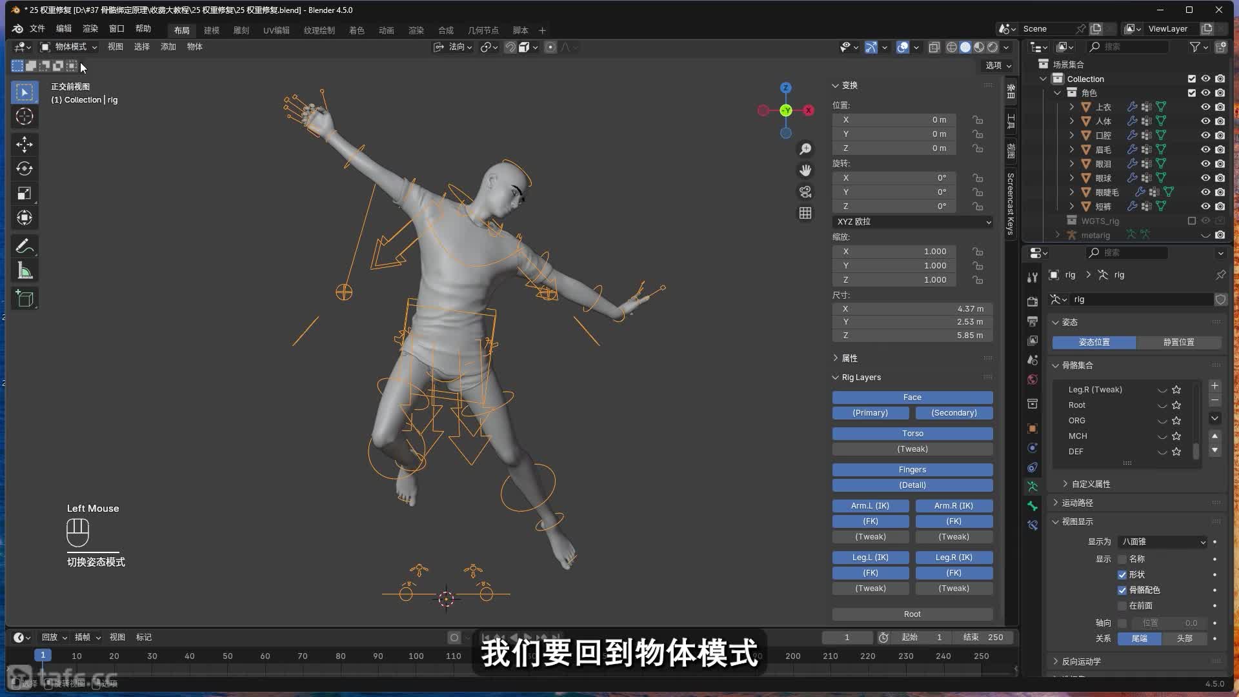Open the Bone constraints properties tab icon
Screen dimensions: 1239x697
click(1032, 525)
